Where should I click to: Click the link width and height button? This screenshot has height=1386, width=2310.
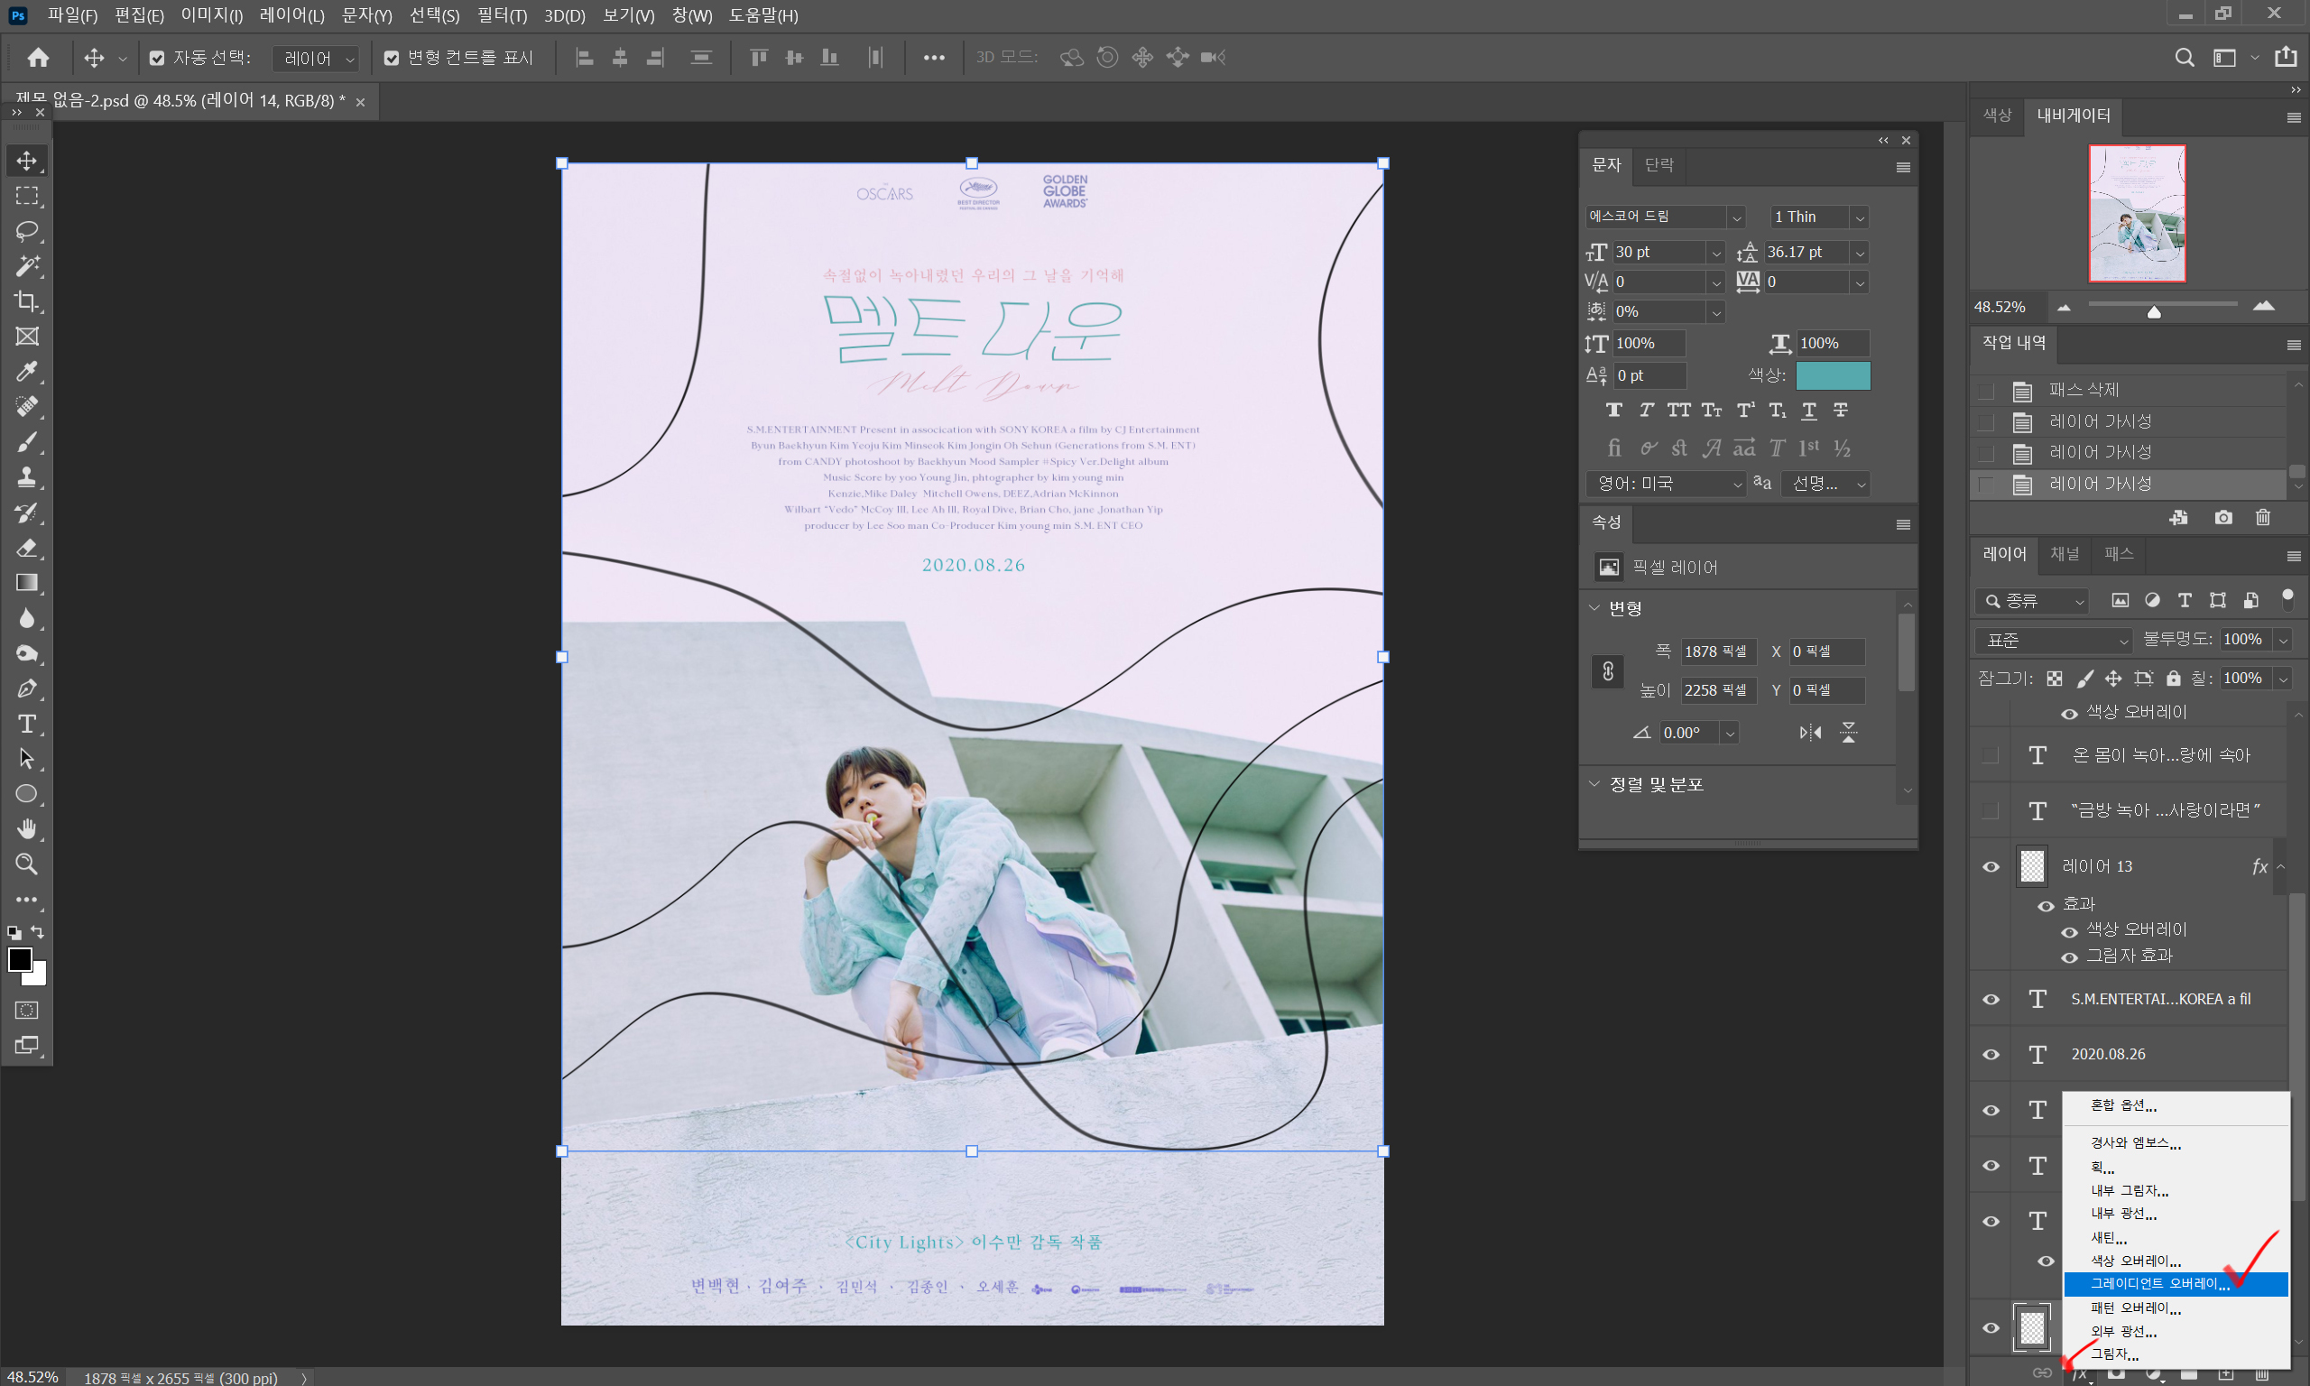tap(1608, 671)
